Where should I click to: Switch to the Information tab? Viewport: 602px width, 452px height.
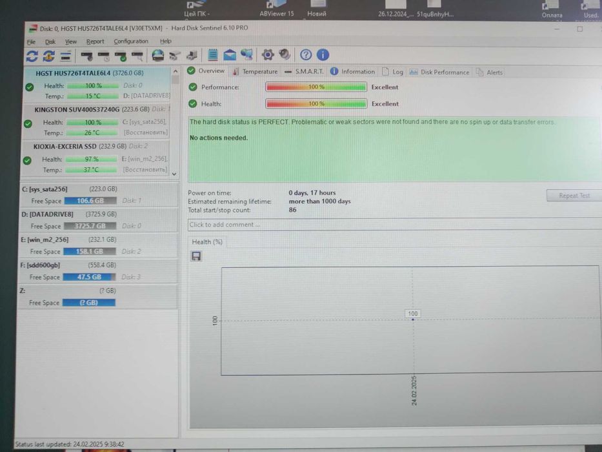(352, 72)
